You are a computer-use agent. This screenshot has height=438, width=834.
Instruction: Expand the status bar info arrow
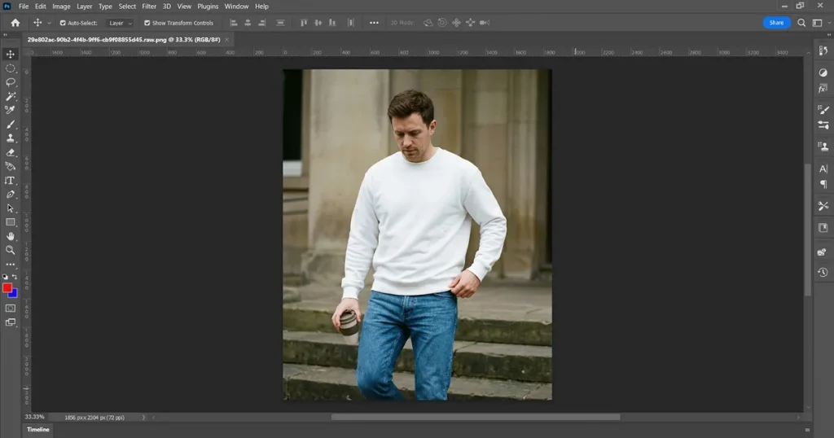143,418
